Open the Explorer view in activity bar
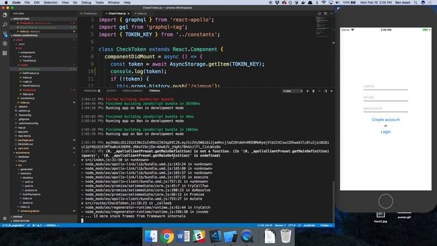 [x=5, y=15]
